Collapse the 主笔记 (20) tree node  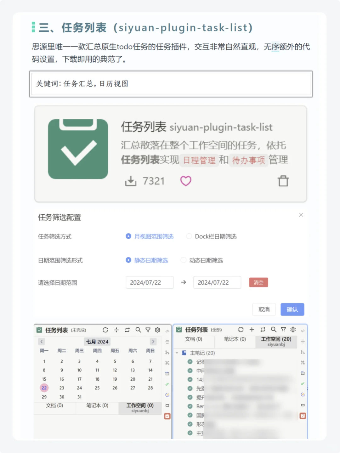tap(177, 353)
